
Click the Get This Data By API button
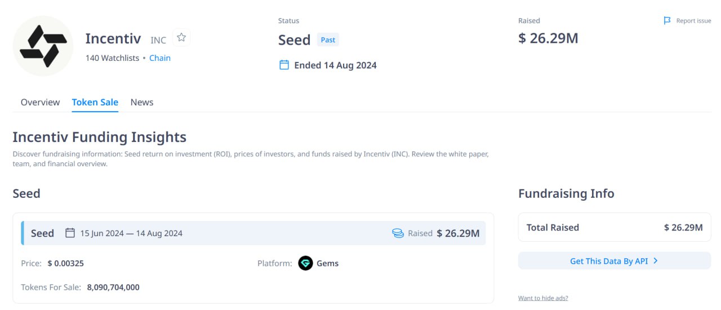click(615, 261)
